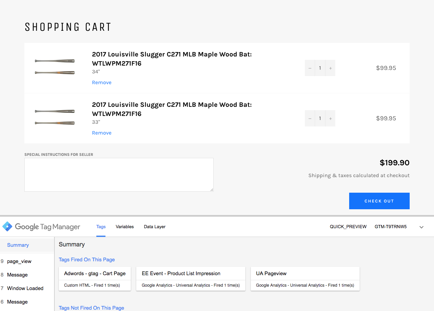
Task: Open the 34" Louisville Slugger product title
Action: click(172, 59)
